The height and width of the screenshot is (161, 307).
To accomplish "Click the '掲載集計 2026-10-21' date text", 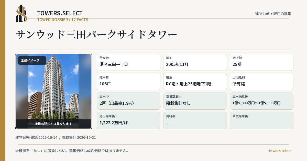I will [79, 137].
